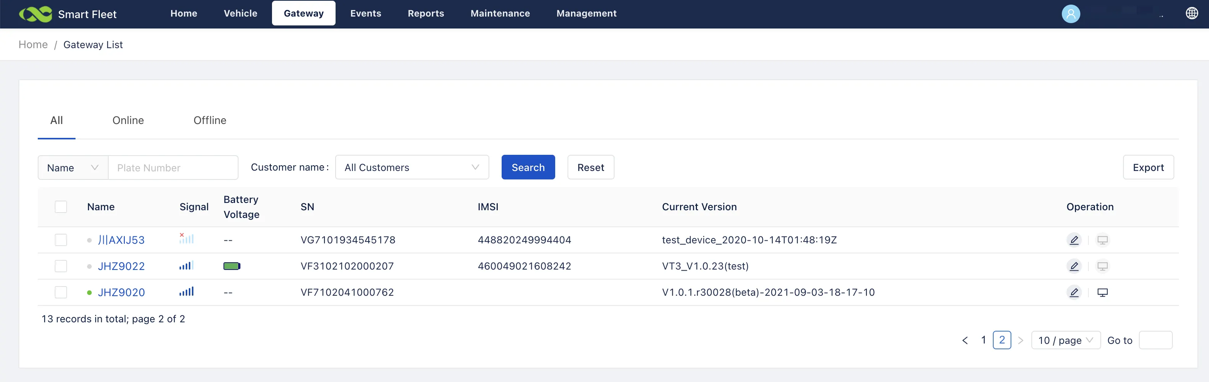This screenshot has width=1209, height=382.
Task: Focus the Plate Number search field
Action: pyautogui.click(x=173, y=168)
